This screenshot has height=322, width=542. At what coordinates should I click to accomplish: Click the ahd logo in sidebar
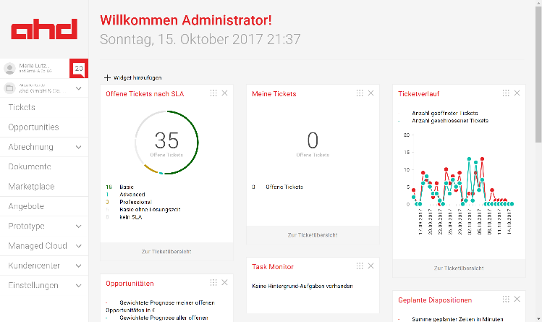coord(43,29)
